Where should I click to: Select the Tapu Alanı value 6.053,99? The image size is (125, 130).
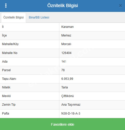pos(67,79)
